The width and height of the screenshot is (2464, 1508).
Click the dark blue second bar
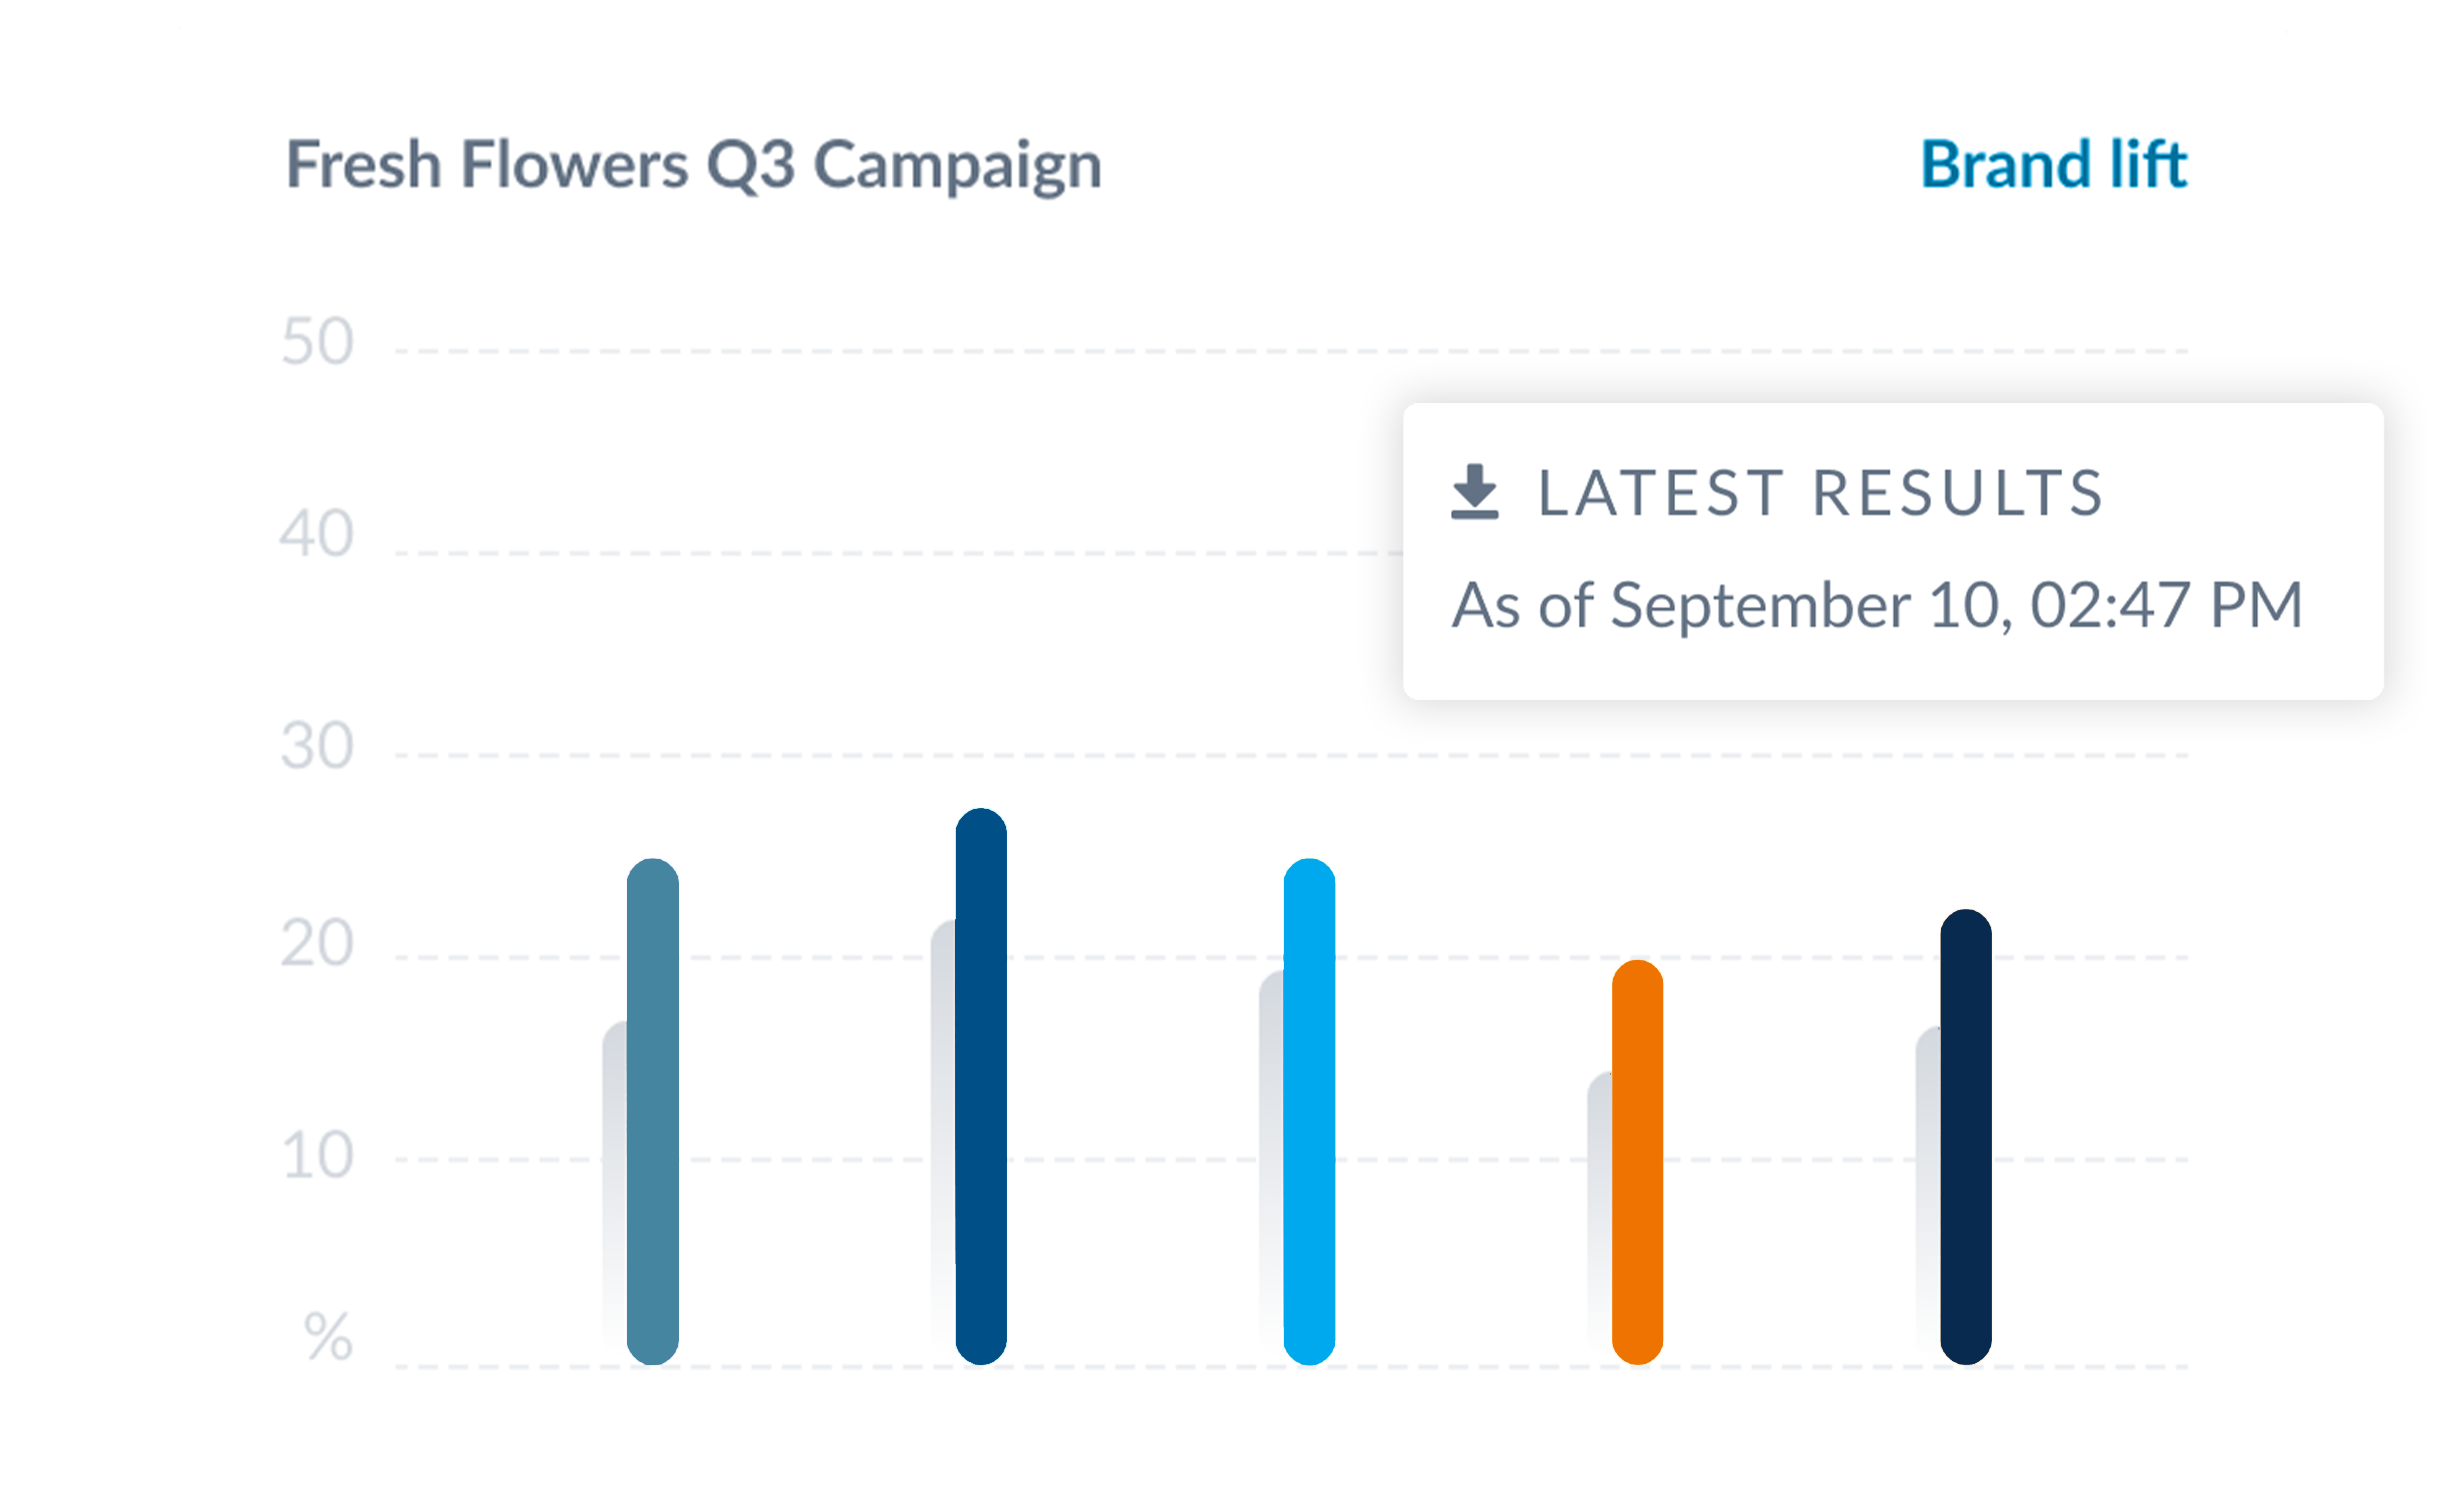pyautogui.click(x=981, y=1086)
